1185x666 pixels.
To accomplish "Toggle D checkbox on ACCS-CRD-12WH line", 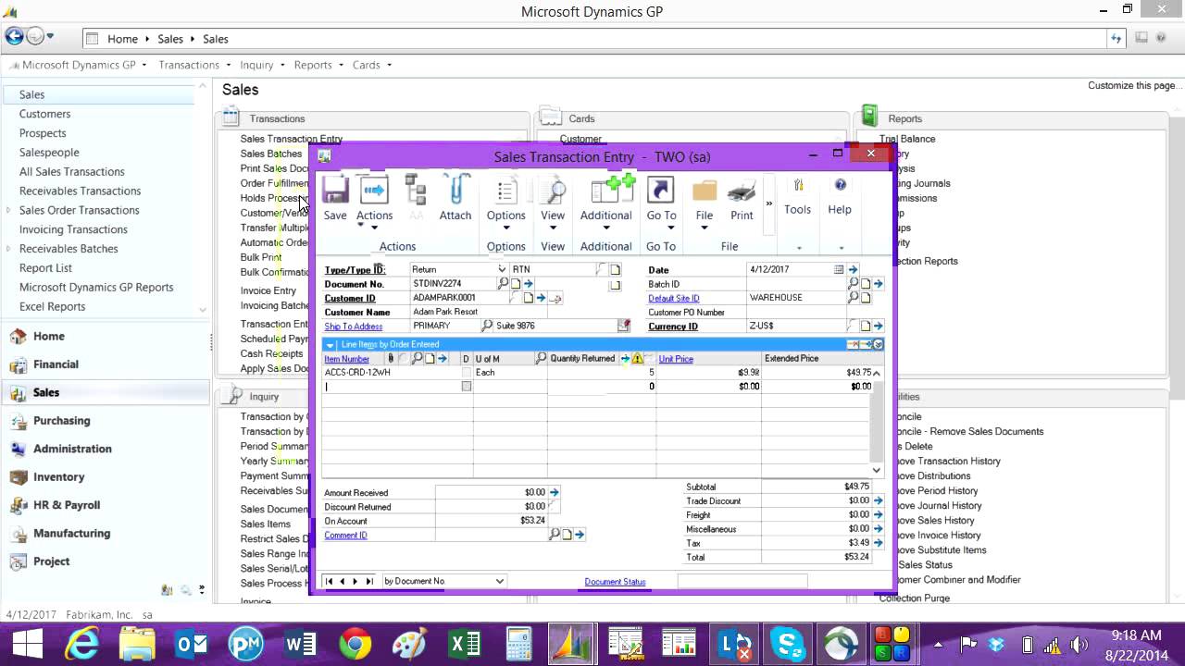I will 467,372.
